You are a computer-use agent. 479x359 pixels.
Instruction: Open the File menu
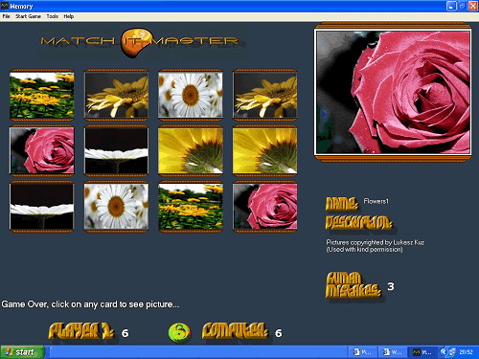6,16
